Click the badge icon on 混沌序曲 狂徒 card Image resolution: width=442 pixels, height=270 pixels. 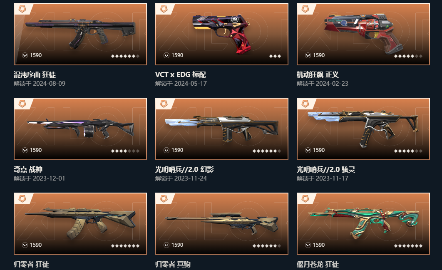pyautogui.click(x=22, y=9)
